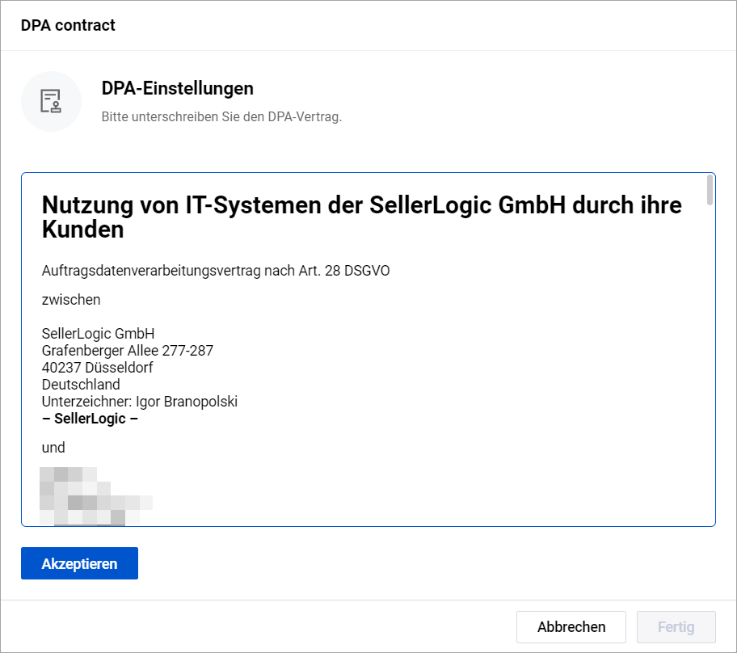Click the Akzeptieren button
Image resolution: width=737 pixels, height=653 pixels.
(x=79, y=563)
